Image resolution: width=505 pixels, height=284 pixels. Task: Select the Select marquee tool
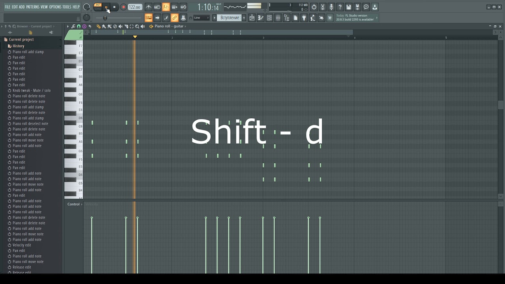(132, 26)
